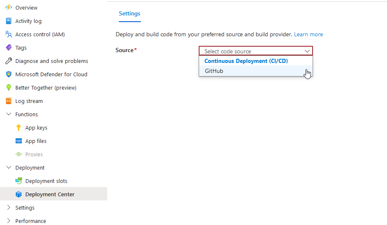The image size is (387, 225).
Task: Open the Diagnose wrench icon
Action: pos(9,61)
